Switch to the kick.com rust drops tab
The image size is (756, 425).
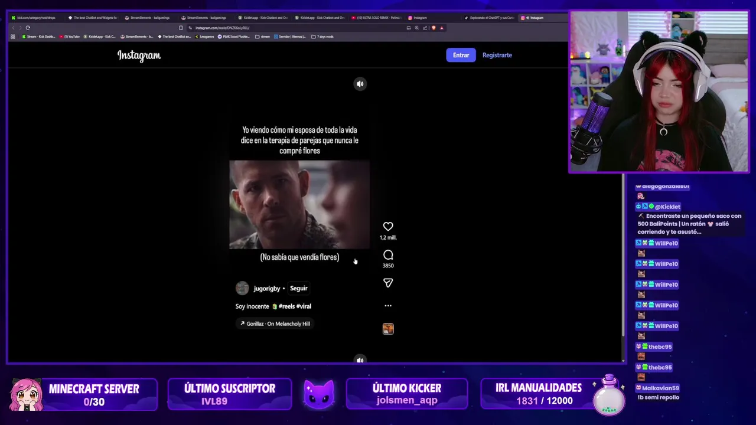coord(35,18)
